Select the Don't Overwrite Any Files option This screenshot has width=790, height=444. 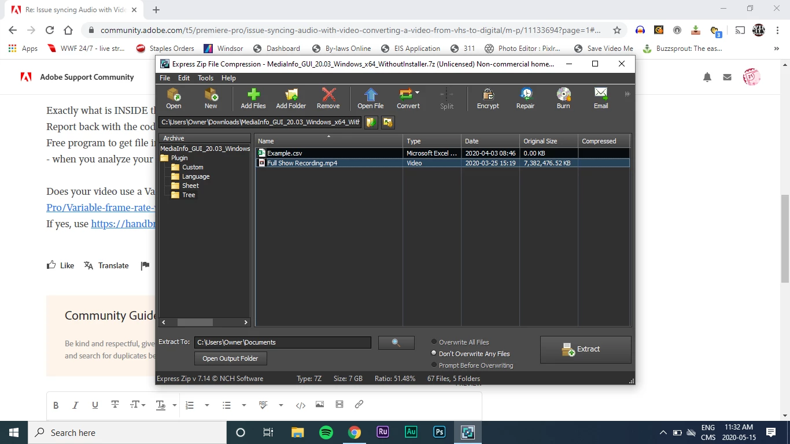click(471, 354)
